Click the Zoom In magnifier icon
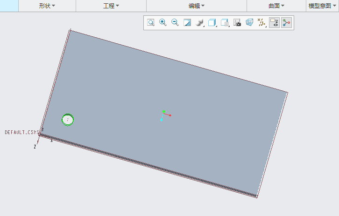Viewport: 339px width, 216px height. [163, 22]
